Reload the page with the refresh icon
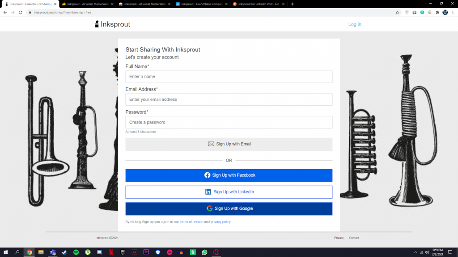 click(21, 12)
